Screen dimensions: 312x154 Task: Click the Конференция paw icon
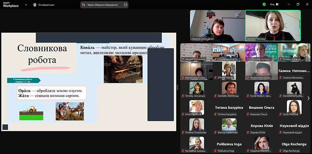35,5
